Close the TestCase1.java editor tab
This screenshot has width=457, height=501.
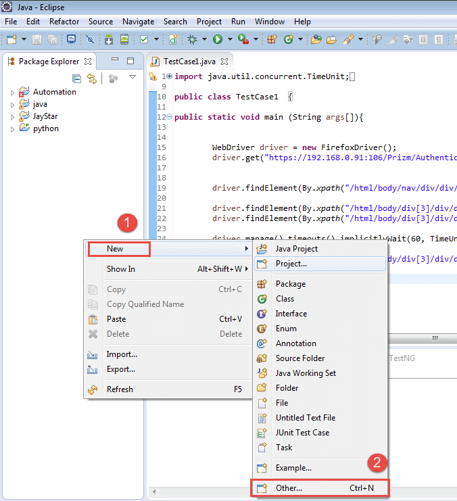tap(224, 62)
